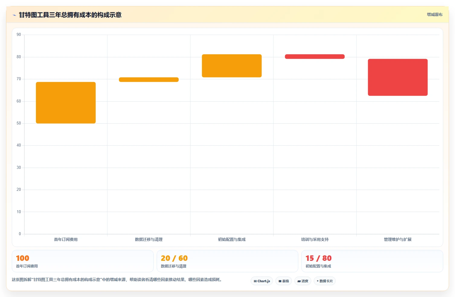This screenshot has height=297, width=455.
Task: Click the x-axis label 初始配置与集成
Action: pos(232,239)
